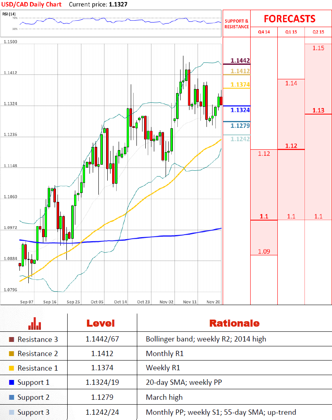
Task: Click the 1.1279 support label beside chart
Action: [x=240, y=125]
